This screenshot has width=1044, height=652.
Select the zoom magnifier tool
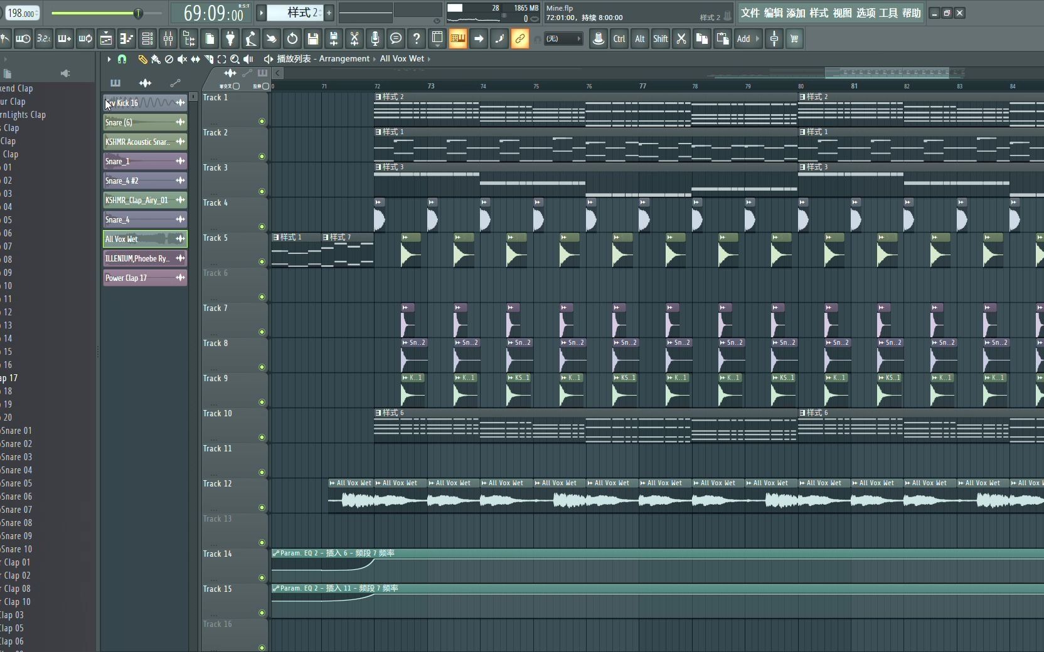click(235, 59)
